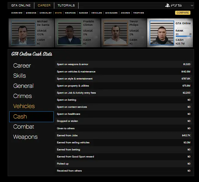Select Crimes category in sidebar
Screen dimensions: 199x182
tap(22, 96)
